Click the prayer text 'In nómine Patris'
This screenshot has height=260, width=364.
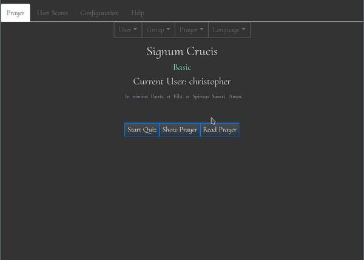pyautogui.click(x=144, y=96)
